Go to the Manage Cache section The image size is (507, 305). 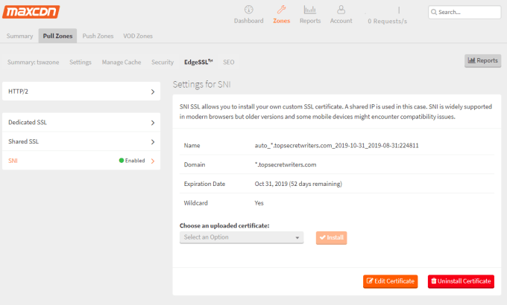coord(121,62)
